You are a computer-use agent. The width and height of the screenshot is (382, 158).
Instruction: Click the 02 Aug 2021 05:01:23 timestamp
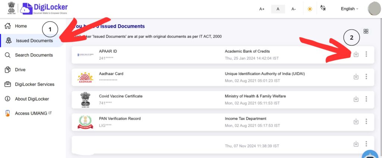252,81
